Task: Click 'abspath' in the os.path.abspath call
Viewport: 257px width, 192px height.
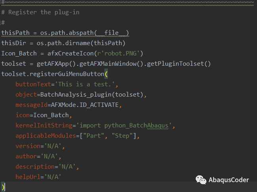Action: coord(81,33)
